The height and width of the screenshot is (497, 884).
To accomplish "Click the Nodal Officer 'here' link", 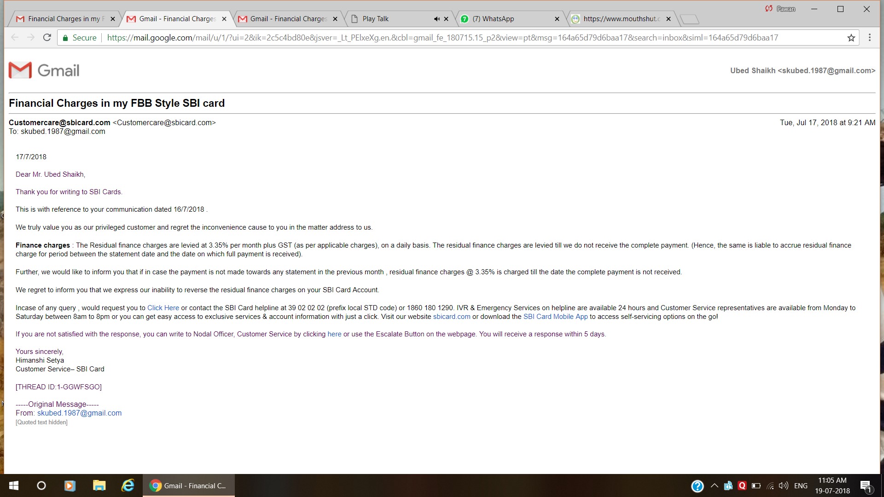I will click(x=334, y=334).
